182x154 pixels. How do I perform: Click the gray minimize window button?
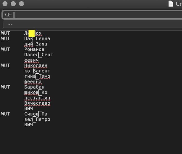(x=13, y=4)
